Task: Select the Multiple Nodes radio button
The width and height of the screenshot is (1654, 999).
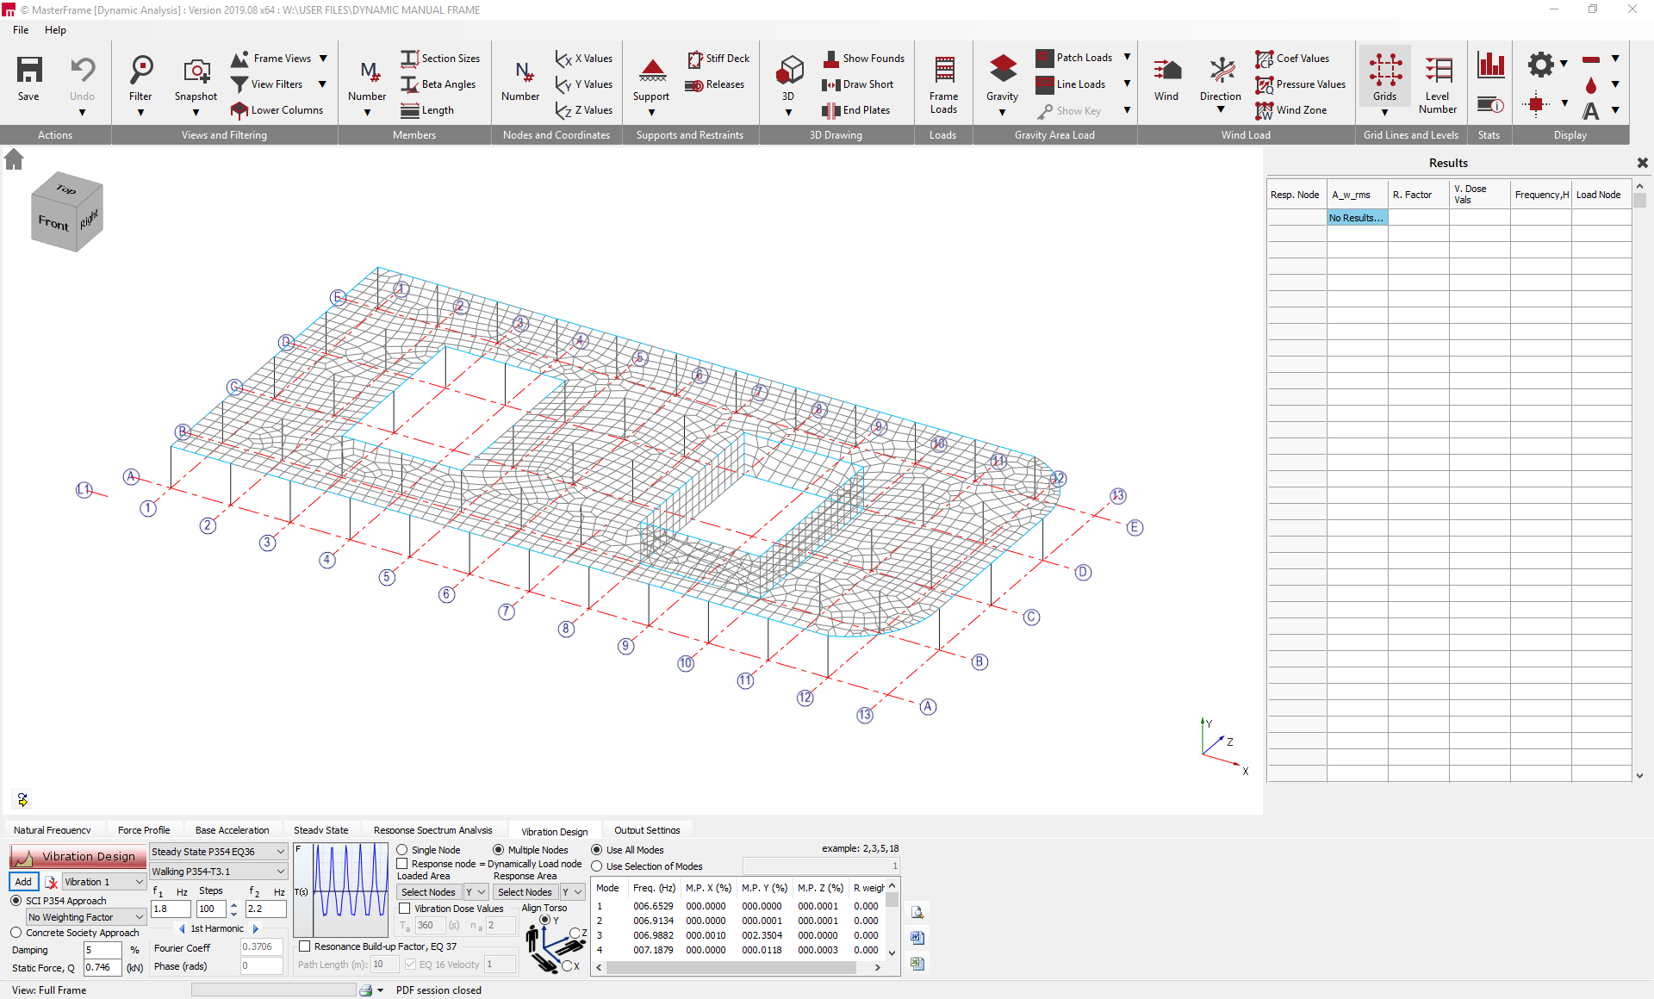Action: (498, 850)
